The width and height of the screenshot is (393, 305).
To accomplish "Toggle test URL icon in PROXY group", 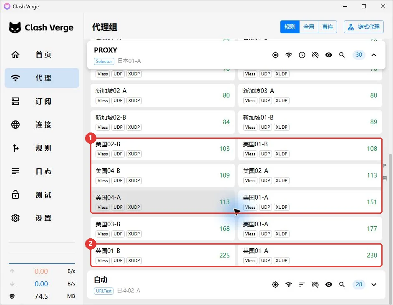I will coord(315,55).
